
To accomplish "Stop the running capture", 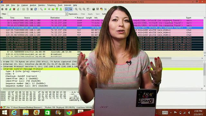I will pyautogui.click(x=14, y=9).
